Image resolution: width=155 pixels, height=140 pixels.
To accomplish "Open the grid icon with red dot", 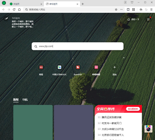I will tap(148, 19).
